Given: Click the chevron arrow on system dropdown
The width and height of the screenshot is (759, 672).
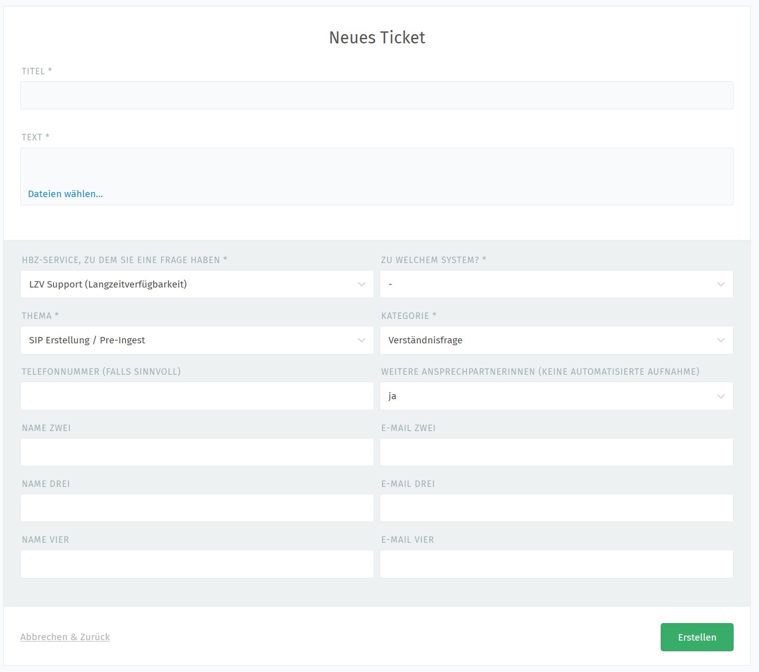Looking at the screenshot, I should coord(721,284).
